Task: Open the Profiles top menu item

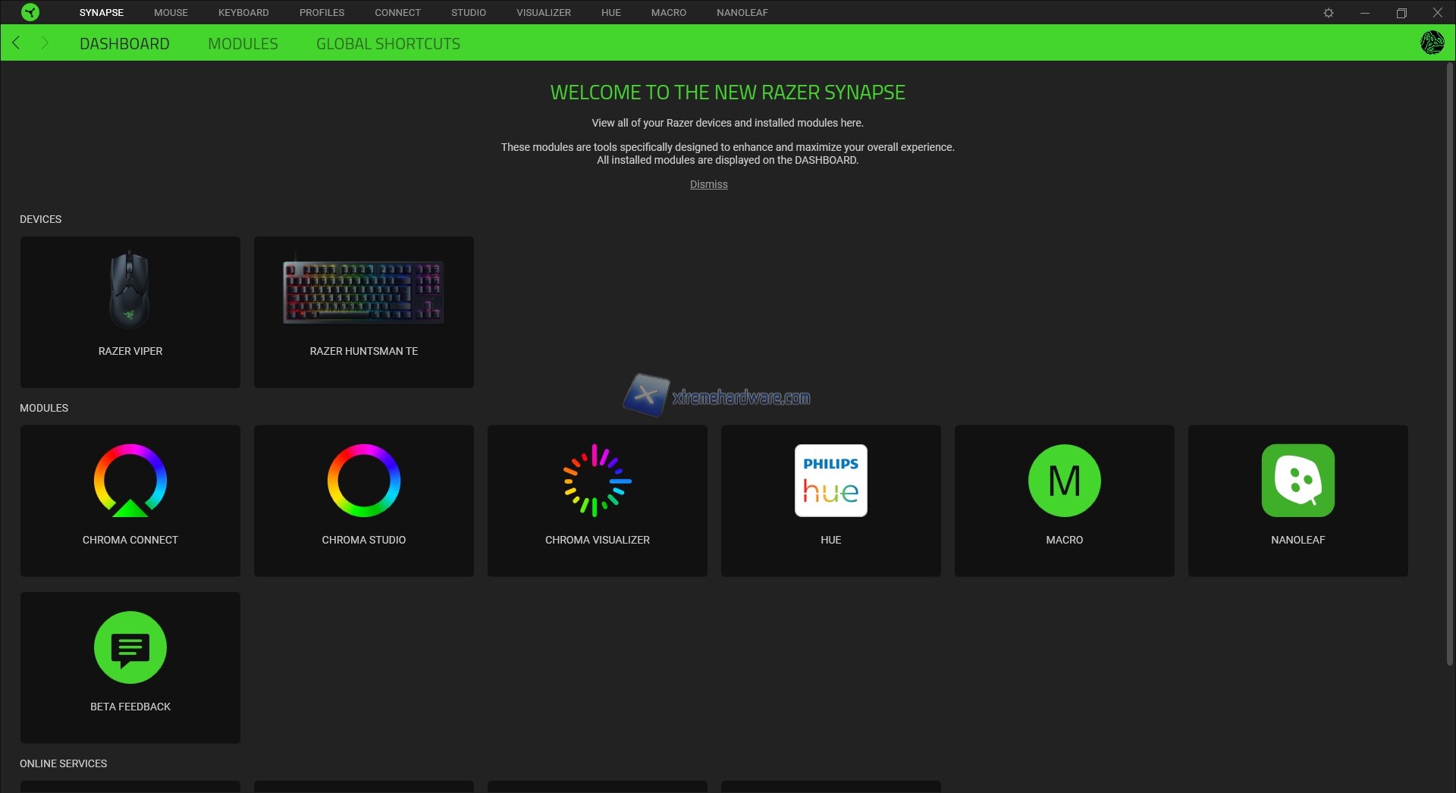Action: point(322,13)
